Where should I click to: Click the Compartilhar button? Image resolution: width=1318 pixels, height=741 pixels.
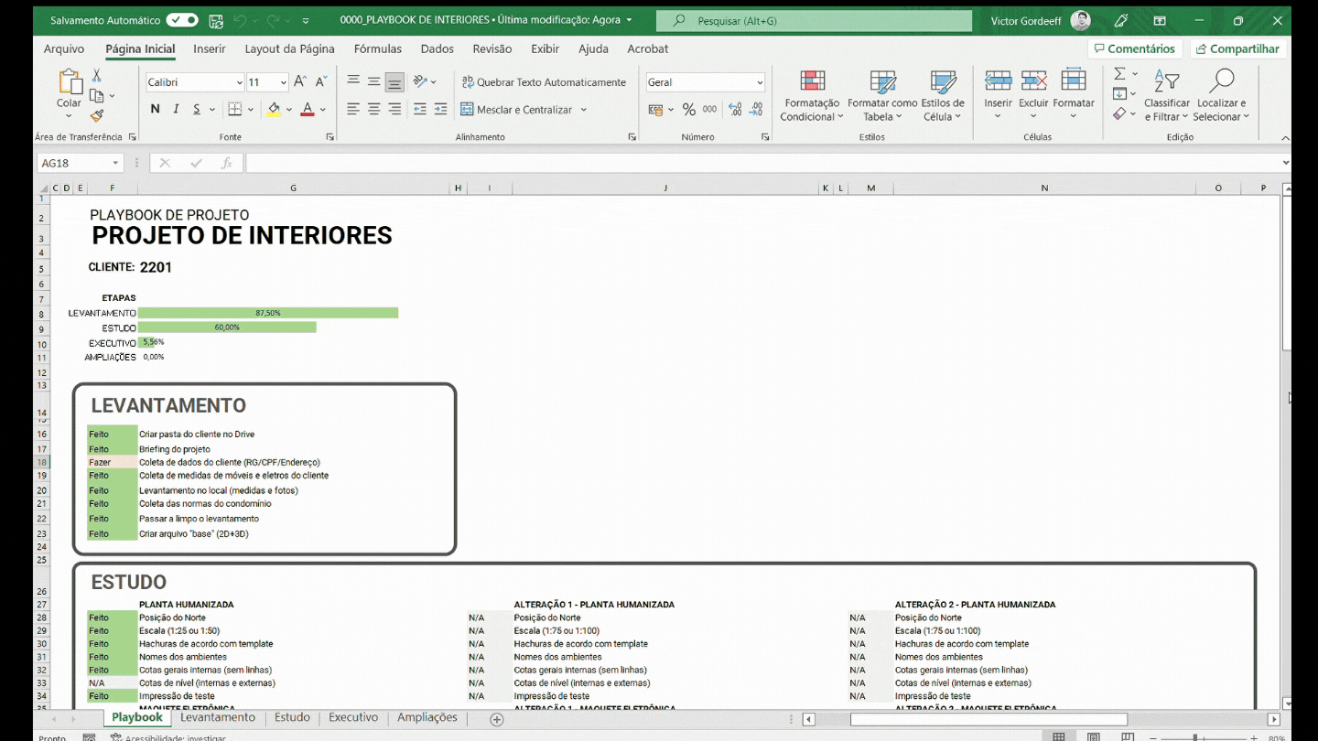click(1238, 49)
